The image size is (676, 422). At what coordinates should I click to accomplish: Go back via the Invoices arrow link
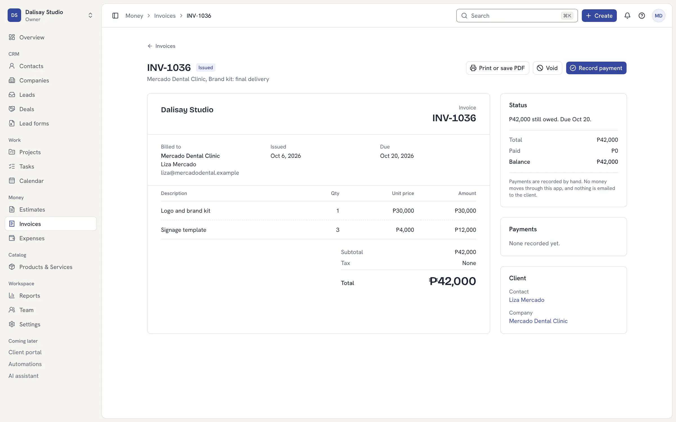(161, 46)
